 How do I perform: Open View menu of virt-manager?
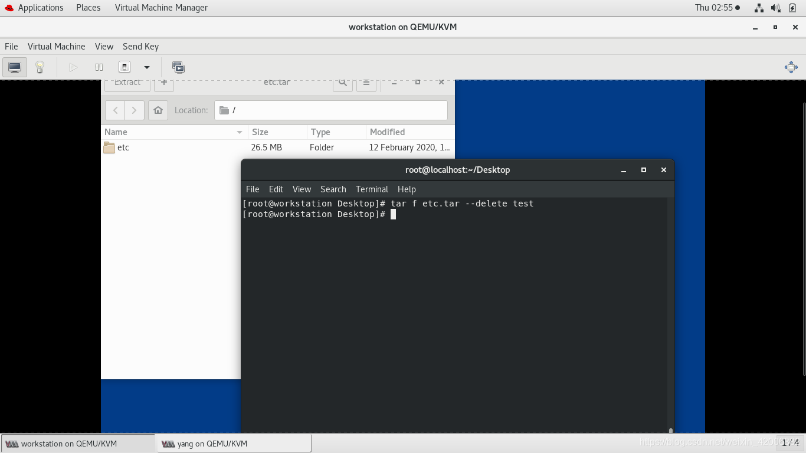point(104,47)
